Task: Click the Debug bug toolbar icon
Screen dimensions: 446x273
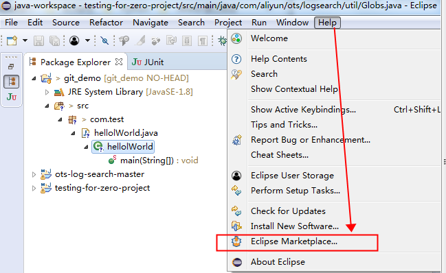Action: tap(223, 41)
